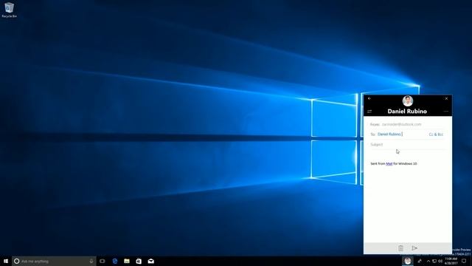Viewport: 472px width, 266px height.
Task: Close the Daniel Rubino contact panel
Action: coord(446,98)
